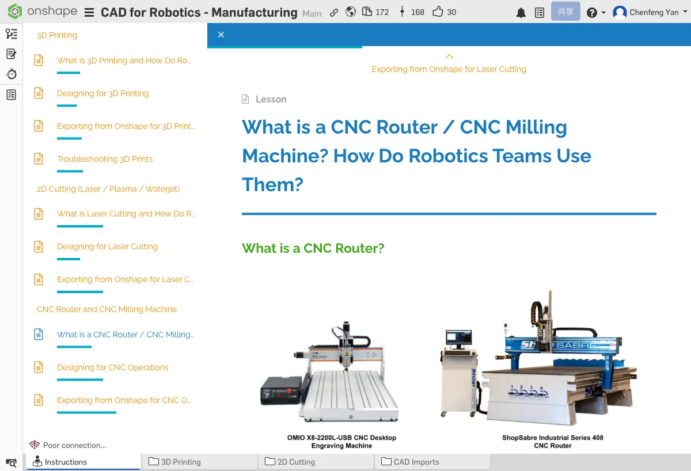Viewport: 691px width, 471px height.
Task: Open the lesson 'Designing for 3D Printing'
Action: [x=102, y=93]
